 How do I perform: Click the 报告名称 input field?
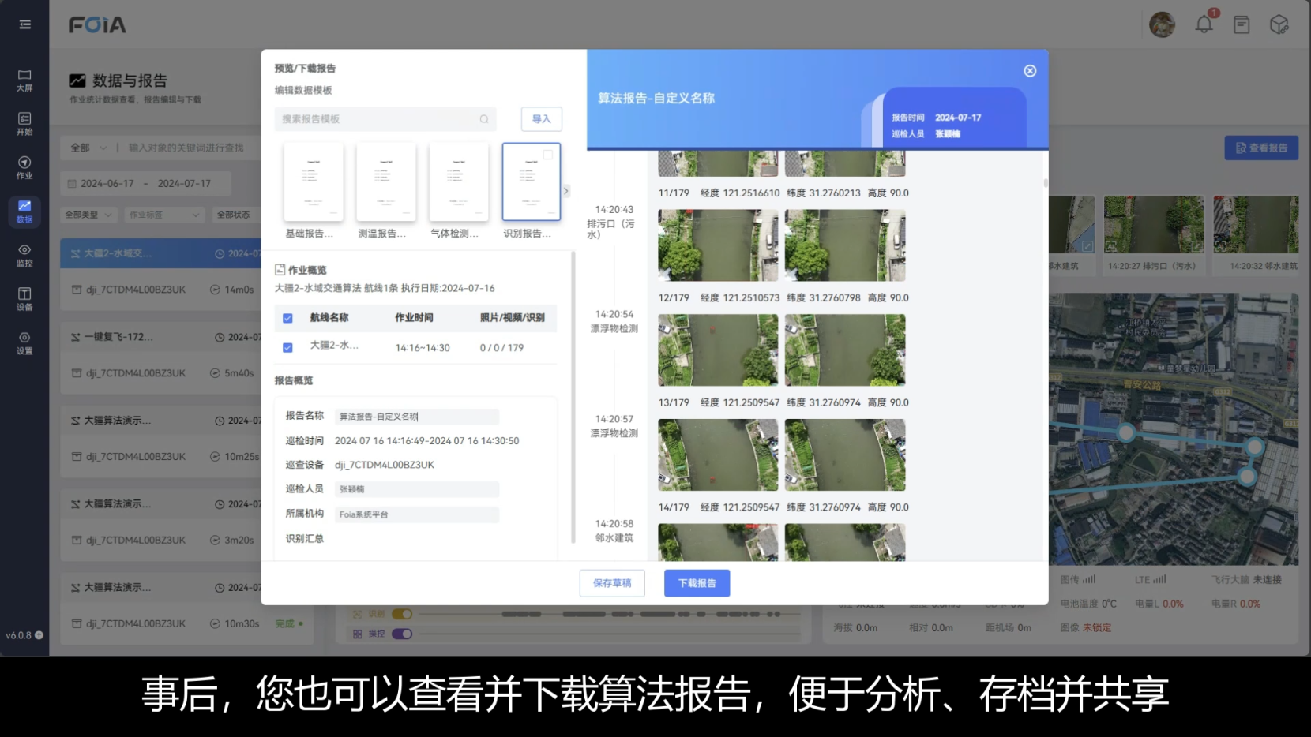tap(416, 417)
